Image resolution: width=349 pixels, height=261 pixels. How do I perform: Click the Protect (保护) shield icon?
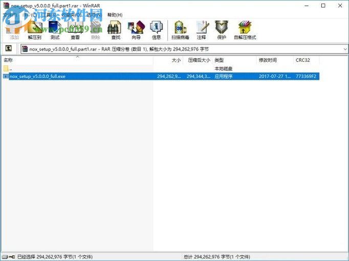click(x=222, y=30)
